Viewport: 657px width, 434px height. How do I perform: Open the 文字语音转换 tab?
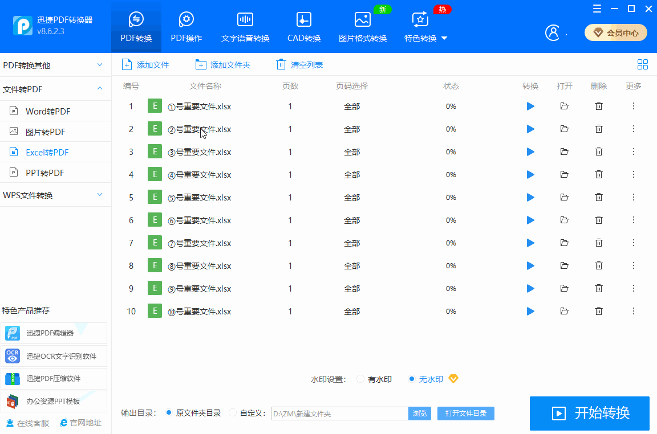click(x=245, y=27)
